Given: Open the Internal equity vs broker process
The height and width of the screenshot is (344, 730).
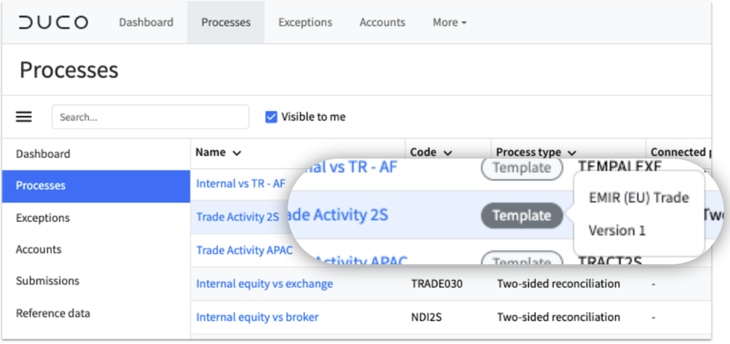Looking at the screenshot, I should coord(257,317).
